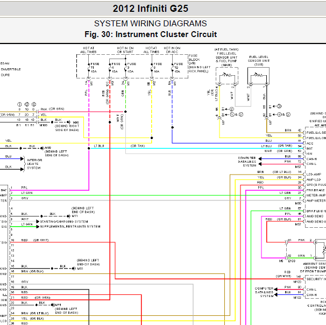
Task: Click the yellow wire splice dot below fuse 8
Action: [x=152, y=138]
